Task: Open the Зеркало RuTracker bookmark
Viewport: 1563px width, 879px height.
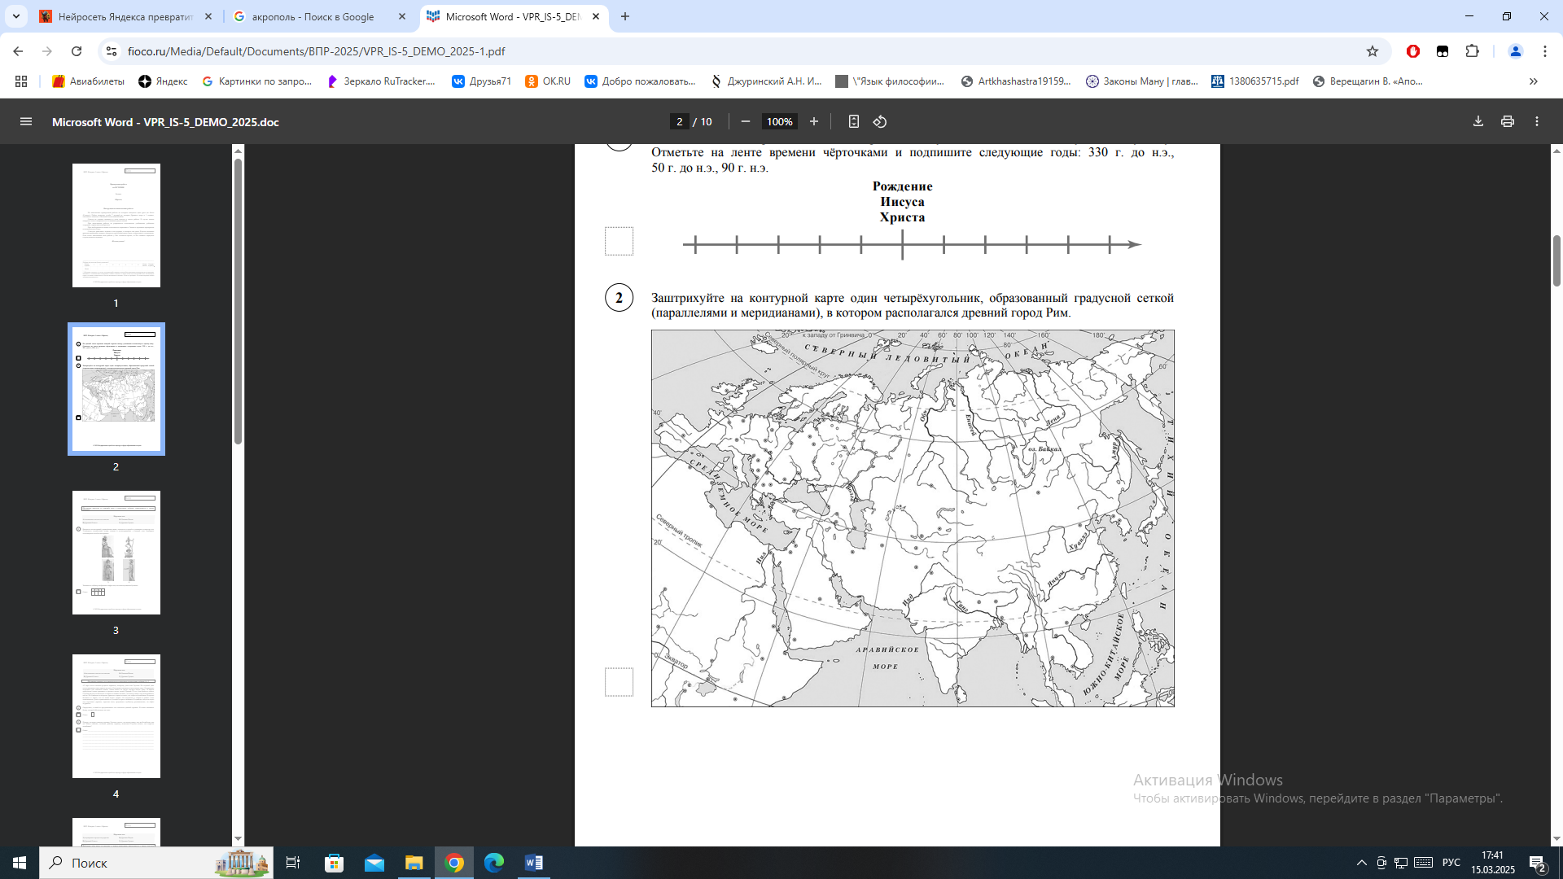Action: tap(381, 81)
